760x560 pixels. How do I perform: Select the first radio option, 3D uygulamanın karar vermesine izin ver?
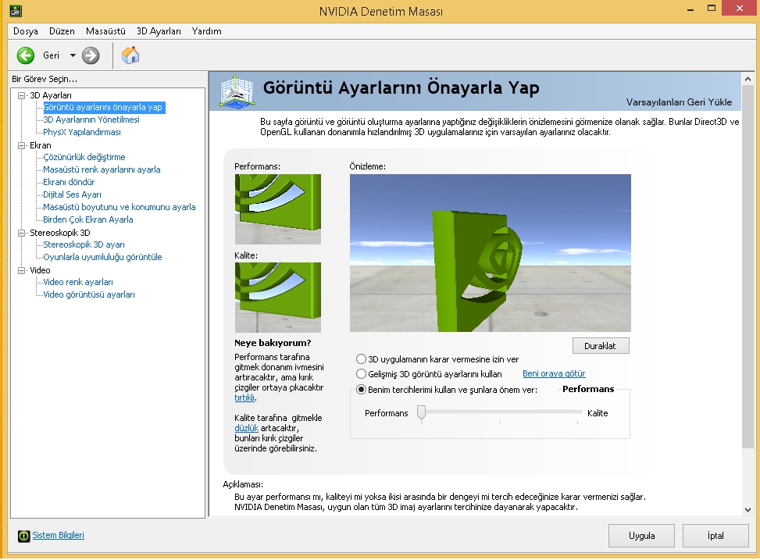(361, 359)
